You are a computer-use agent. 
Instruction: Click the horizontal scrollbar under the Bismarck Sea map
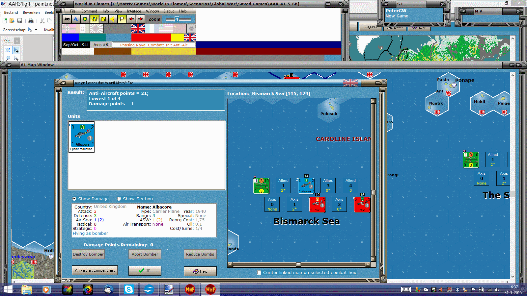pos(299,264)
